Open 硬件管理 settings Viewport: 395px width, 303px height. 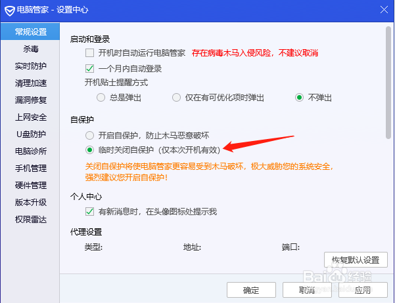(30, 186)
